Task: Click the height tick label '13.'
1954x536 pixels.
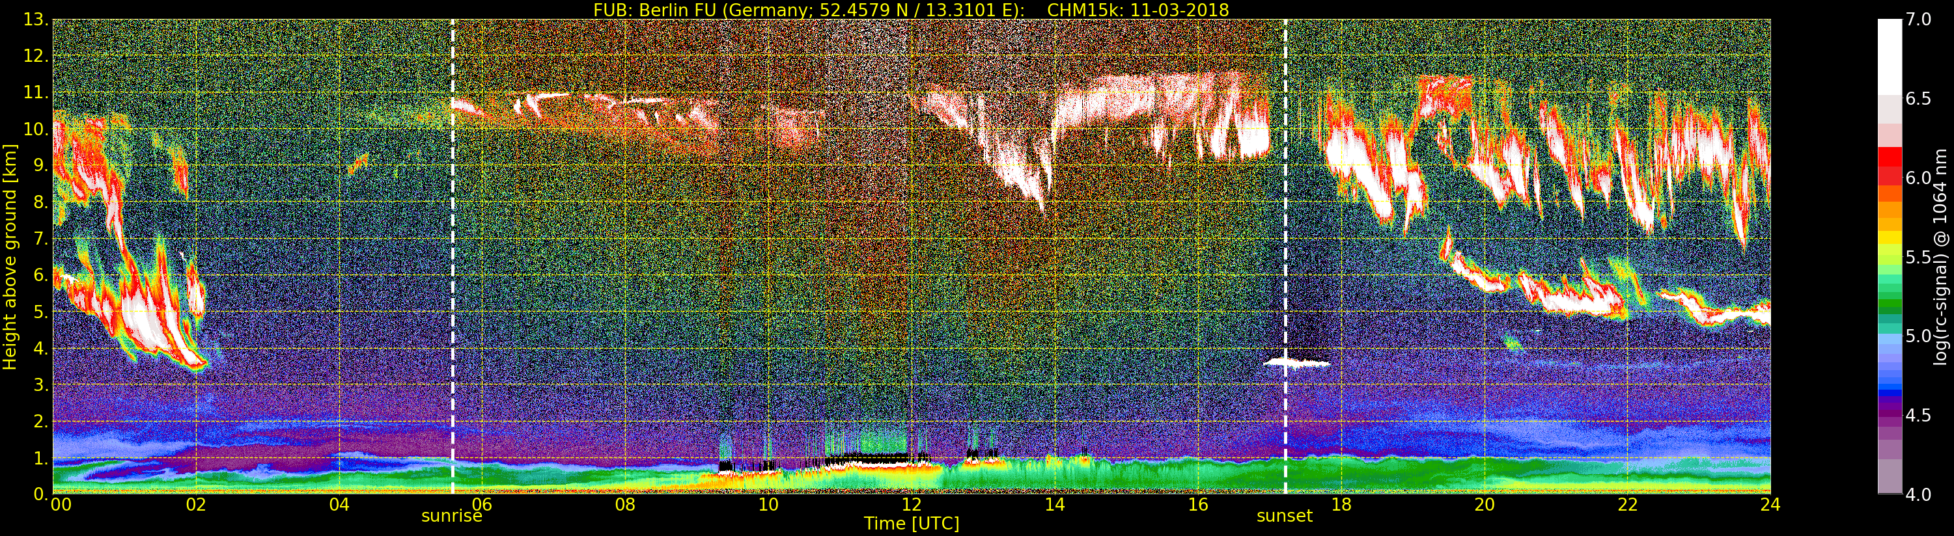Action: pos(36,20)
